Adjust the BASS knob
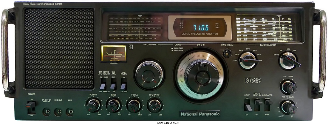The image size is (328, 125). click(114, 105)
